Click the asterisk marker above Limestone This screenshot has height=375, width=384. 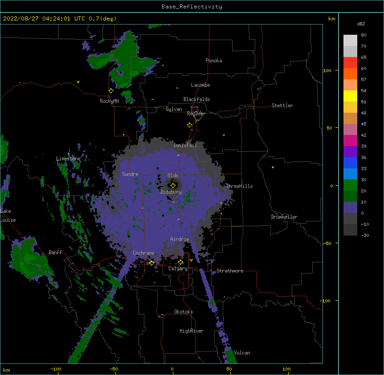coord(69,154)
